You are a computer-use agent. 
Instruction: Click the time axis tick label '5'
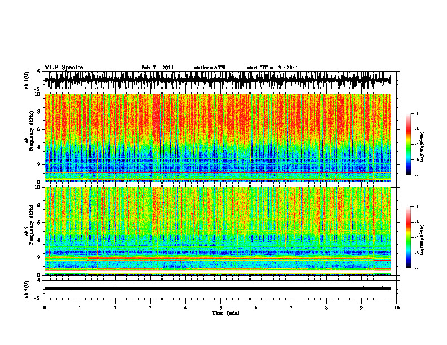tap(220, 308)
